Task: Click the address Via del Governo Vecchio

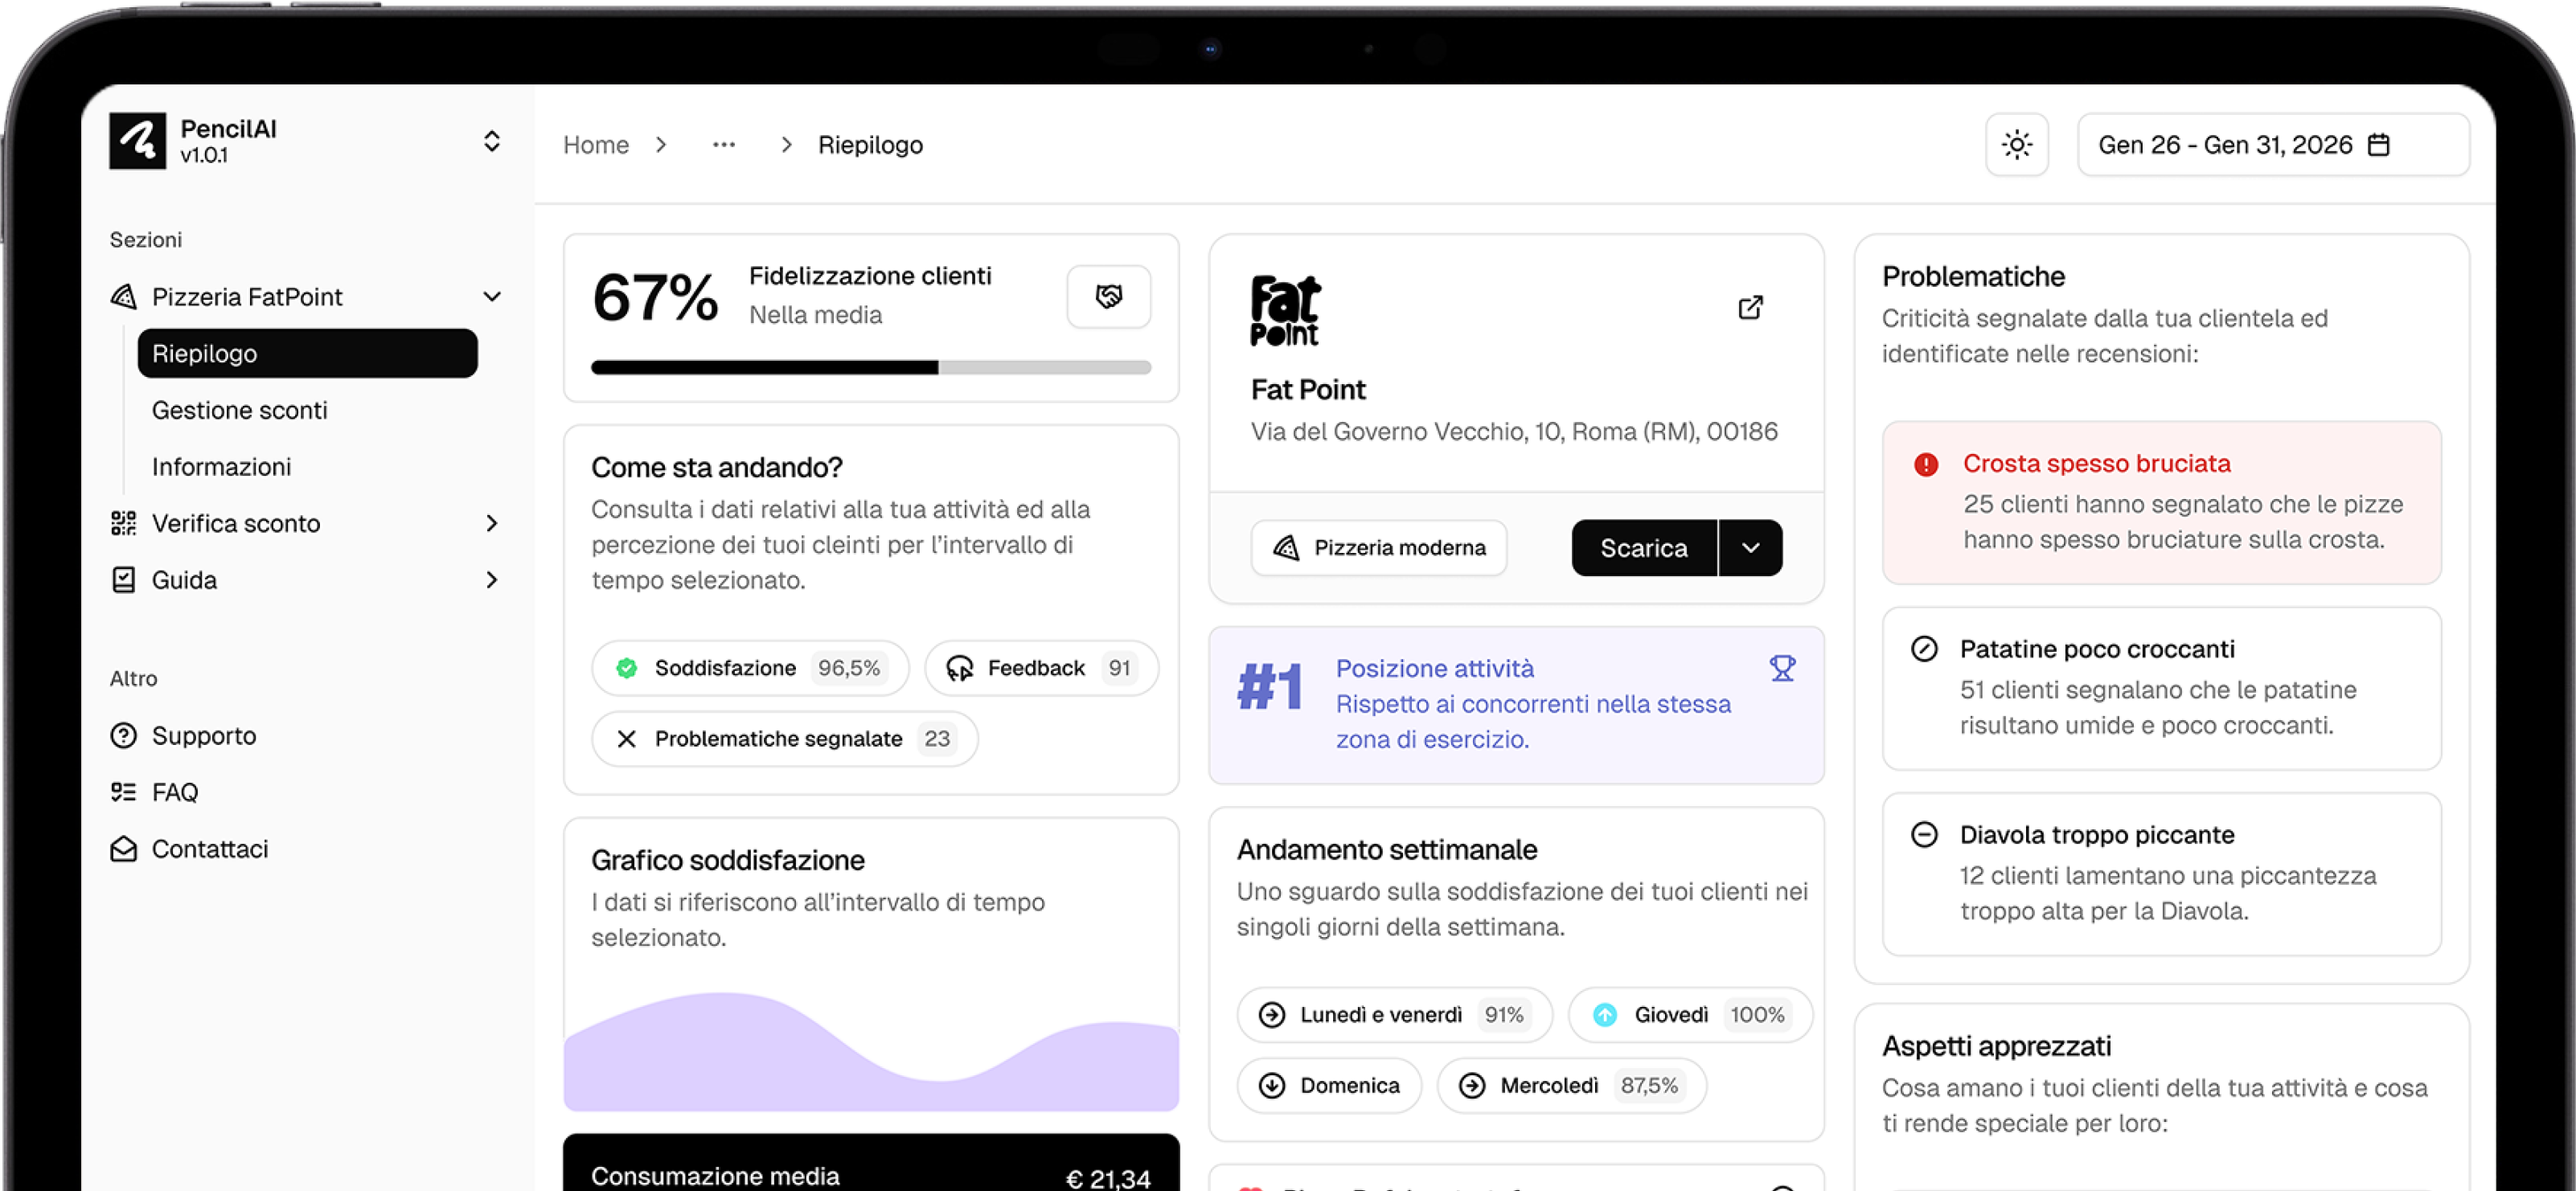Action: click(1514, 432)
